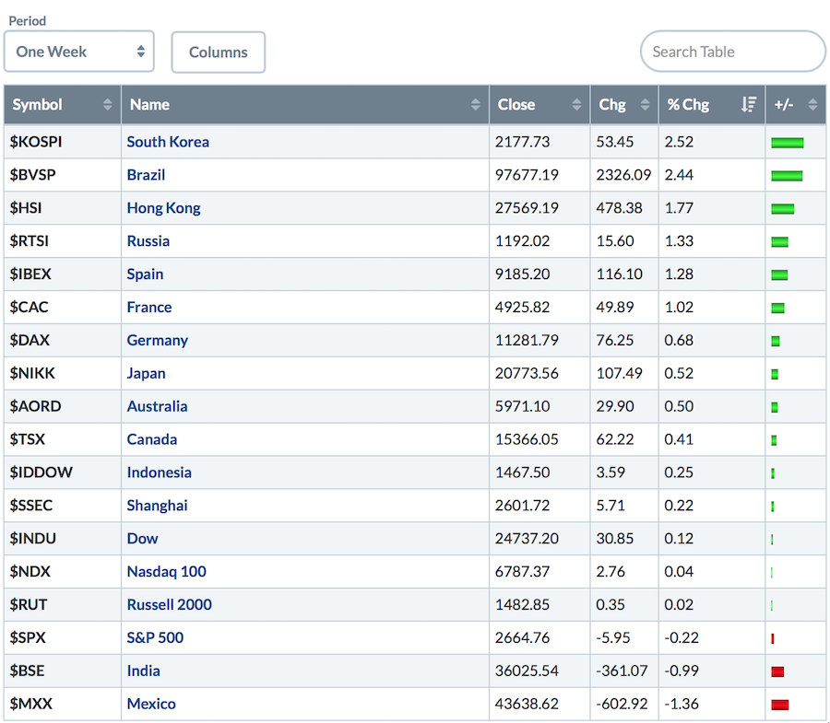Open the Nasdaq 100 link
830x723 pixels.
tap(166, 572)
